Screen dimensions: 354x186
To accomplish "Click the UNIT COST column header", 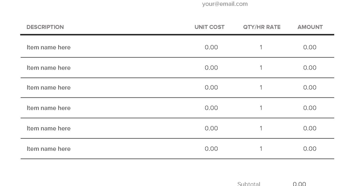I will coord(209,27).
